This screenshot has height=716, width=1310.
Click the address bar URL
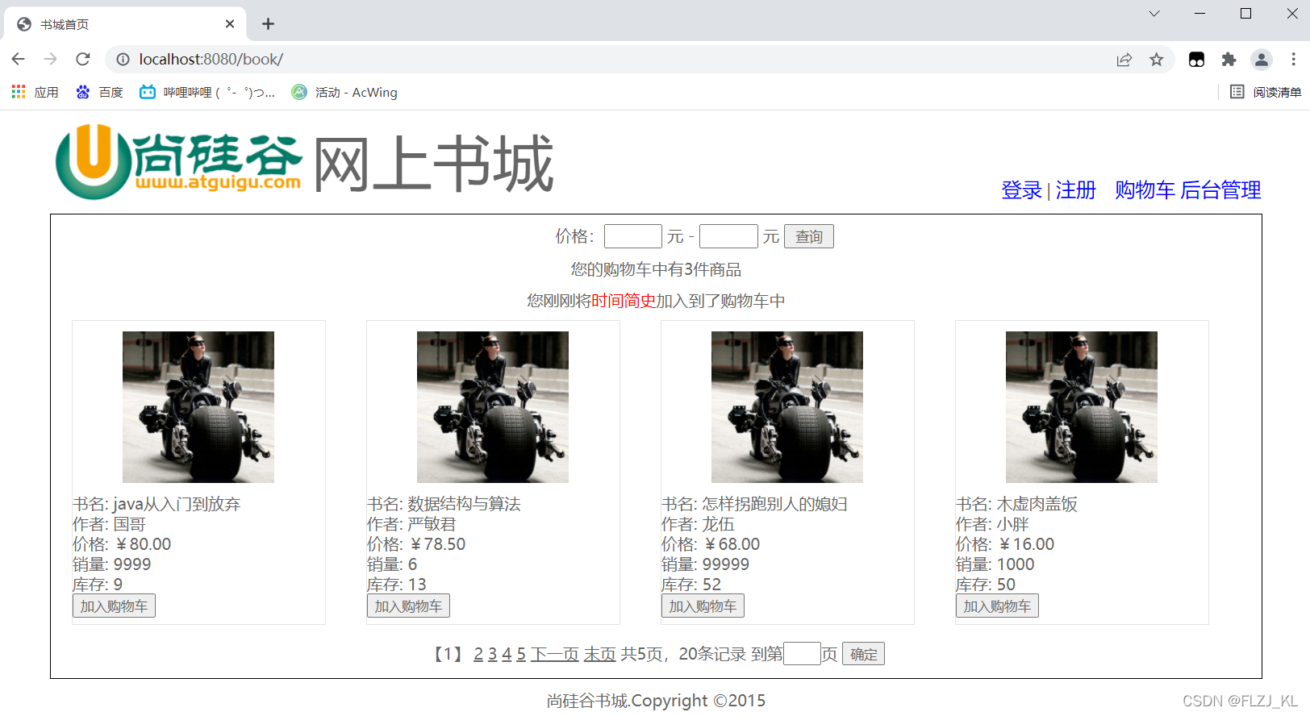pyautogui.click(x=211, y=59)
